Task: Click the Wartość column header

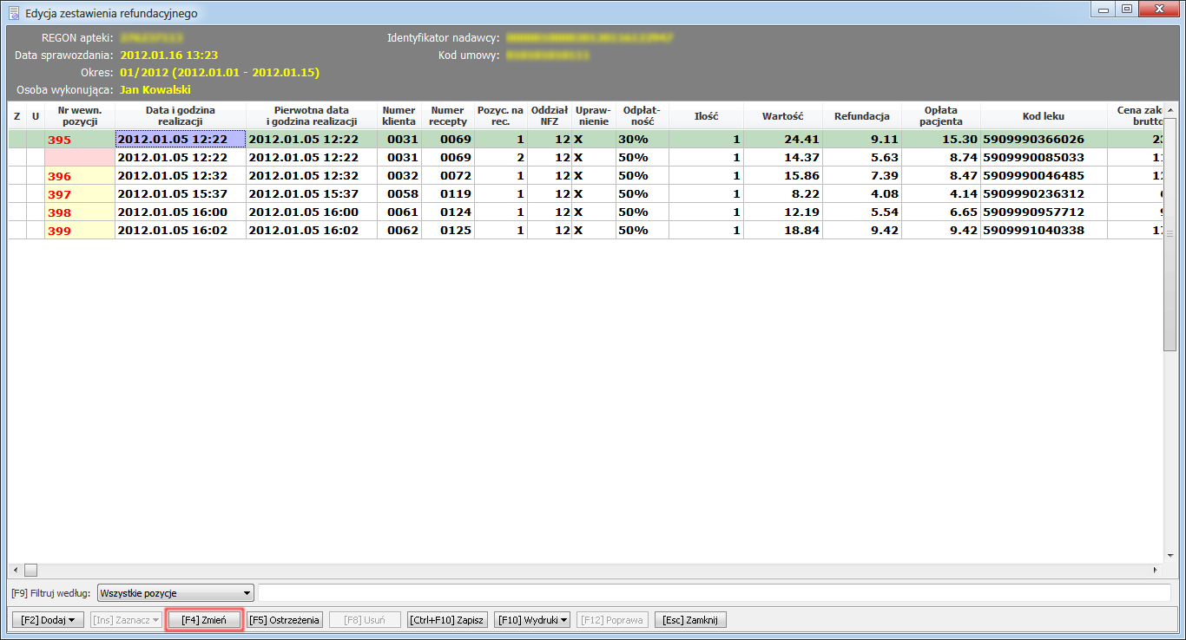Action: point(783,116)
